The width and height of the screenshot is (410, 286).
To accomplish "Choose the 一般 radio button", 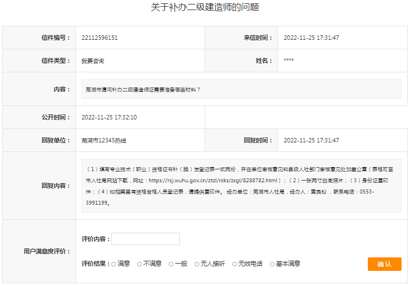I will pyautogui.click(x=171, y=264).
